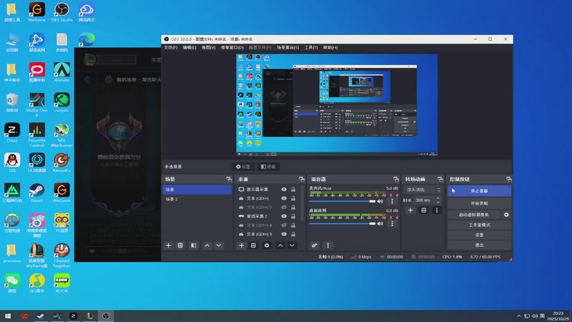This screenshot has width=572, height=322.
Task: Click the 滤镜 button above sources
Action: 268,167
